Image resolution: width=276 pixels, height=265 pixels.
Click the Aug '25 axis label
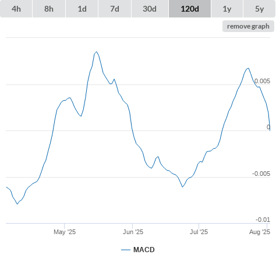click(260, 232)
